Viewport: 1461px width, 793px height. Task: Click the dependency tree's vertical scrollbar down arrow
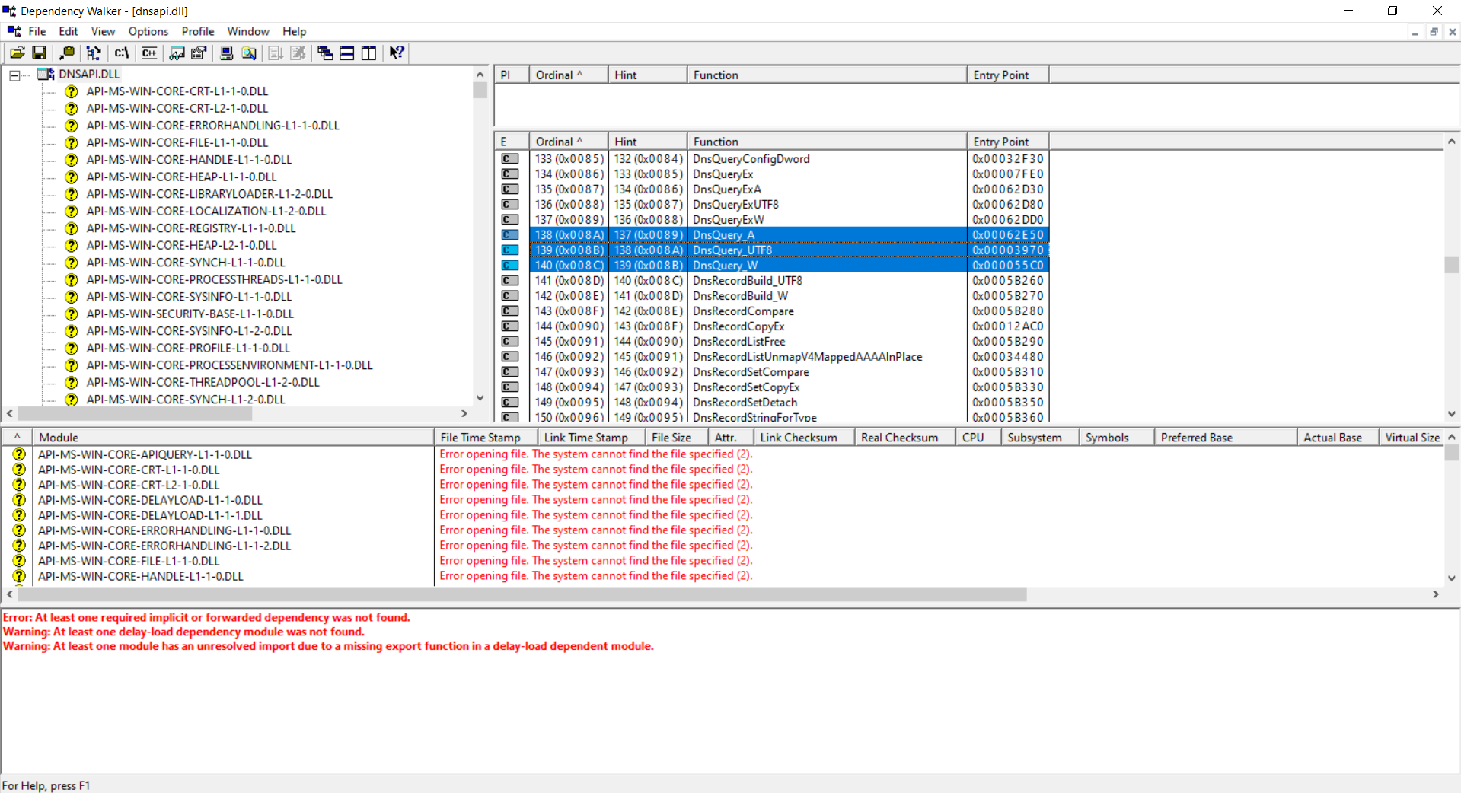pyautogui.click(x=480, y=397)
